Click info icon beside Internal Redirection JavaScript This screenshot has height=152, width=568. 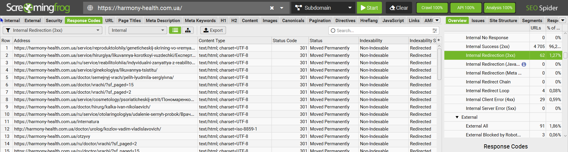point(524,64)
